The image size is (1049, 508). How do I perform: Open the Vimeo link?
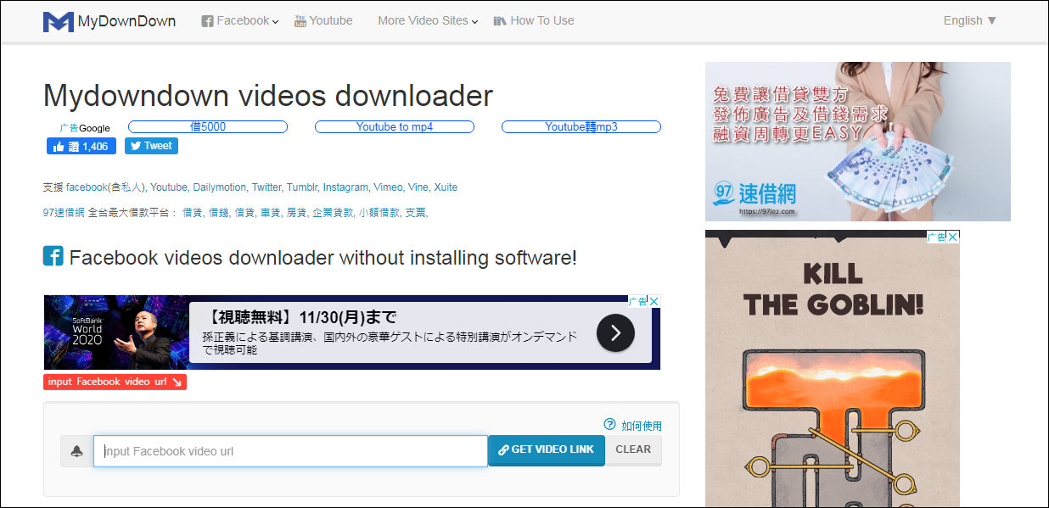coord(389,187)
